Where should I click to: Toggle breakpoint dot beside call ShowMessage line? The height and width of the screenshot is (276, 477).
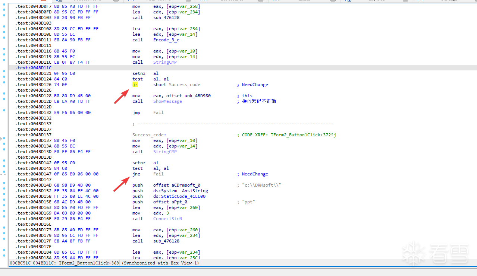4,99
